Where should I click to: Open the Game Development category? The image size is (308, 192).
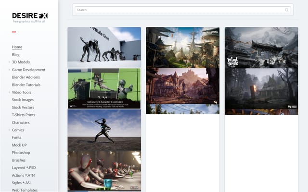pyautogui.click(x=28, y=70)
